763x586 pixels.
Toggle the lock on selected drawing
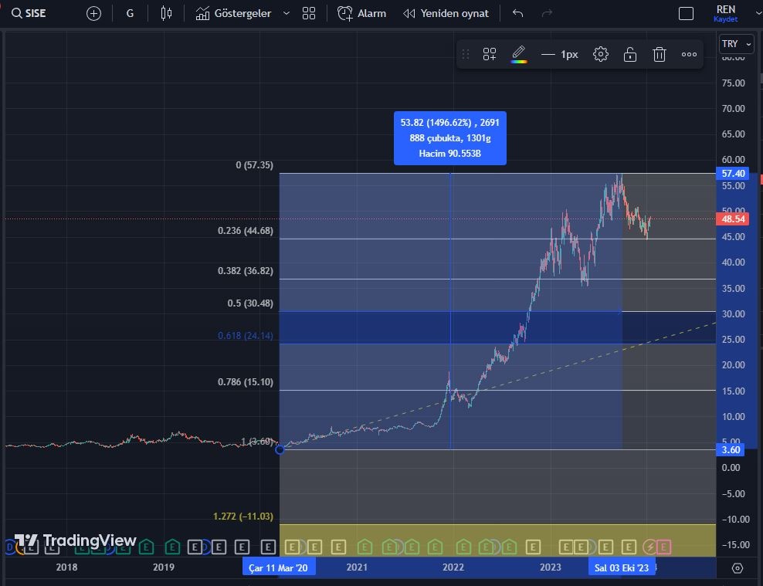tap(630, 54)
